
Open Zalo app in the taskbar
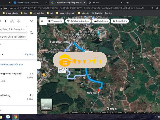8,117
